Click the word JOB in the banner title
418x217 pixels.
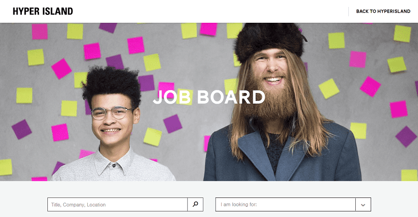tap(172, 97)
